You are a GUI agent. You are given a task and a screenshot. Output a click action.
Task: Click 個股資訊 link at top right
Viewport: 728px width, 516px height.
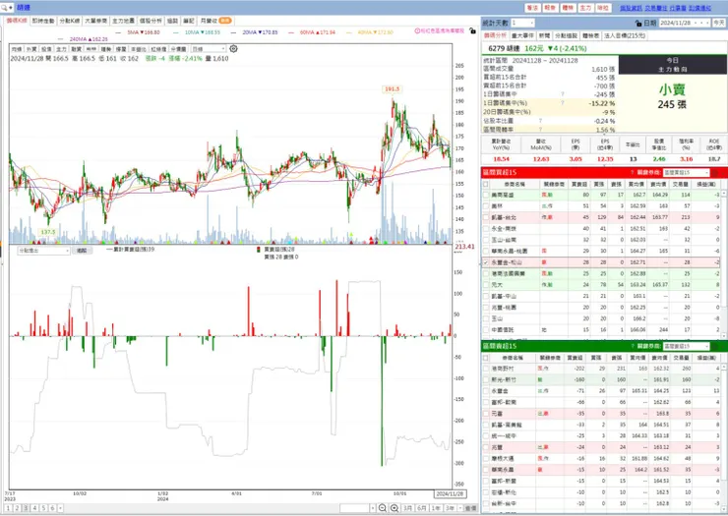click(x=631, y=8)
